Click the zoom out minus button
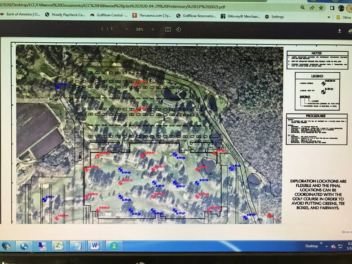The image size is (352, 264). click(x=127, y=29)
